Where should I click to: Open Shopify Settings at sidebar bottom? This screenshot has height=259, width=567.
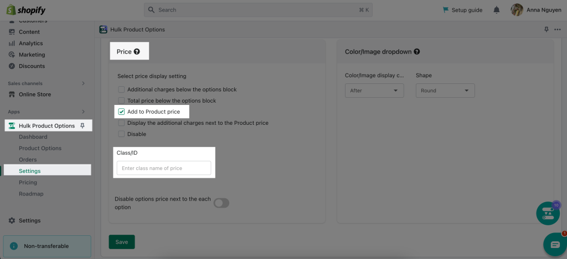pyautogui.click(x=30, y=220)
